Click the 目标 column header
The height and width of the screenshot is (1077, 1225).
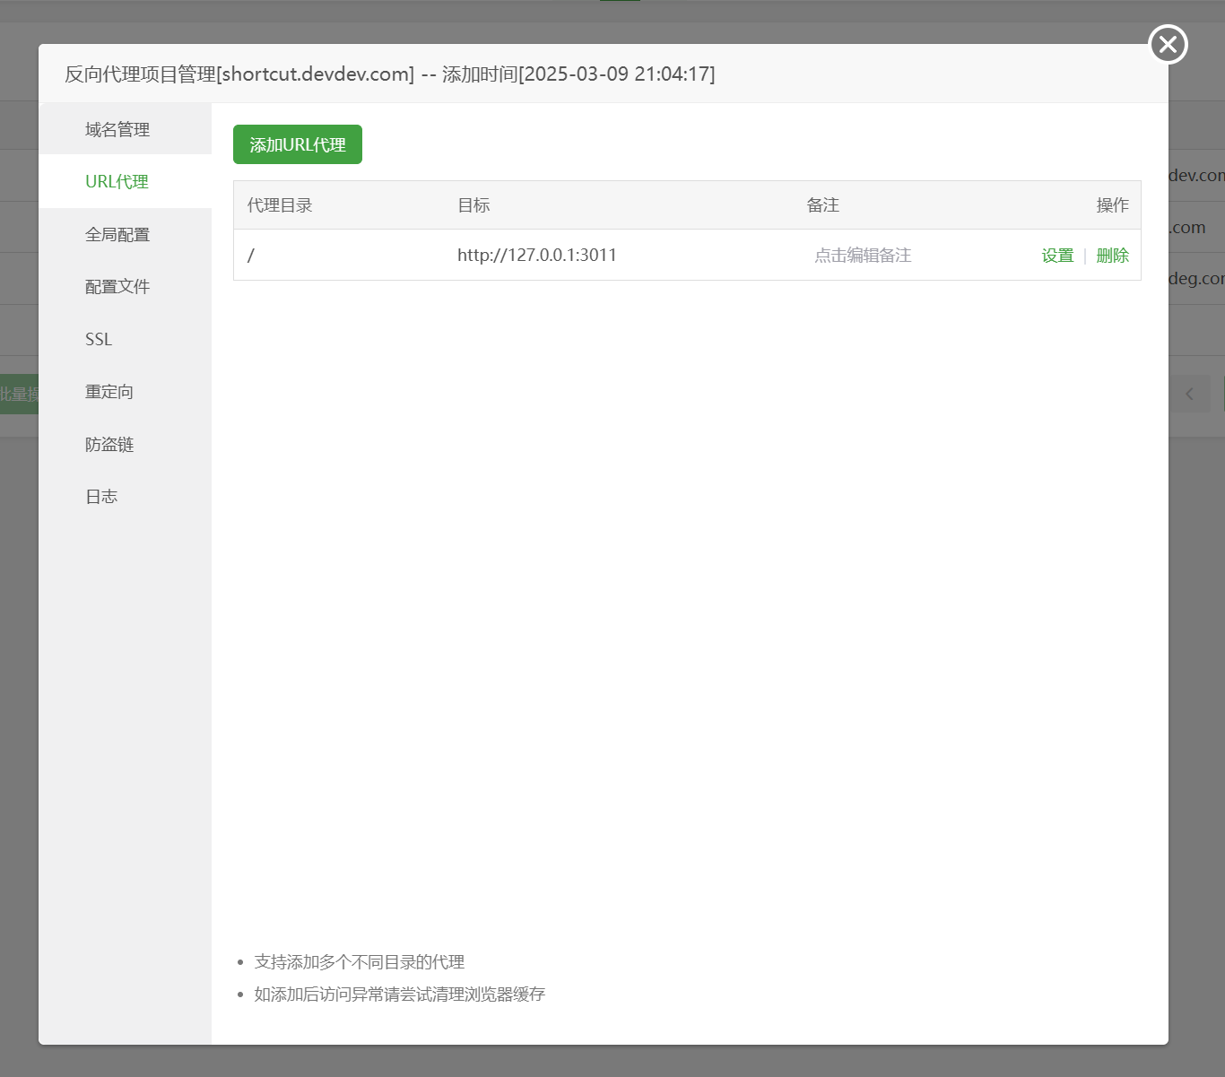[x=473, y=205]
